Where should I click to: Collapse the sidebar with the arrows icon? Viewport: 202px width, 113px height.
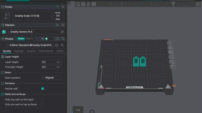[69, 3]
